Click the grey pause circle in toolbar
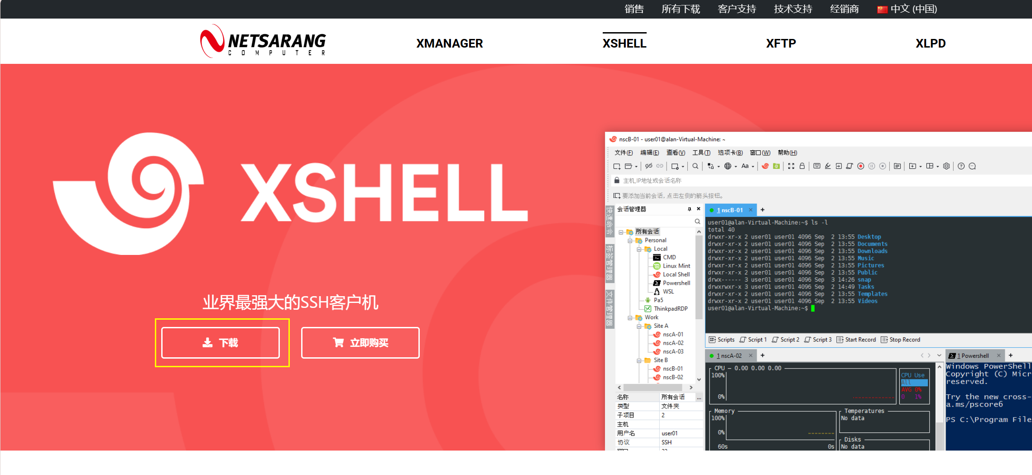Viewport: 1032px width, 475px height. pos(872,166)
